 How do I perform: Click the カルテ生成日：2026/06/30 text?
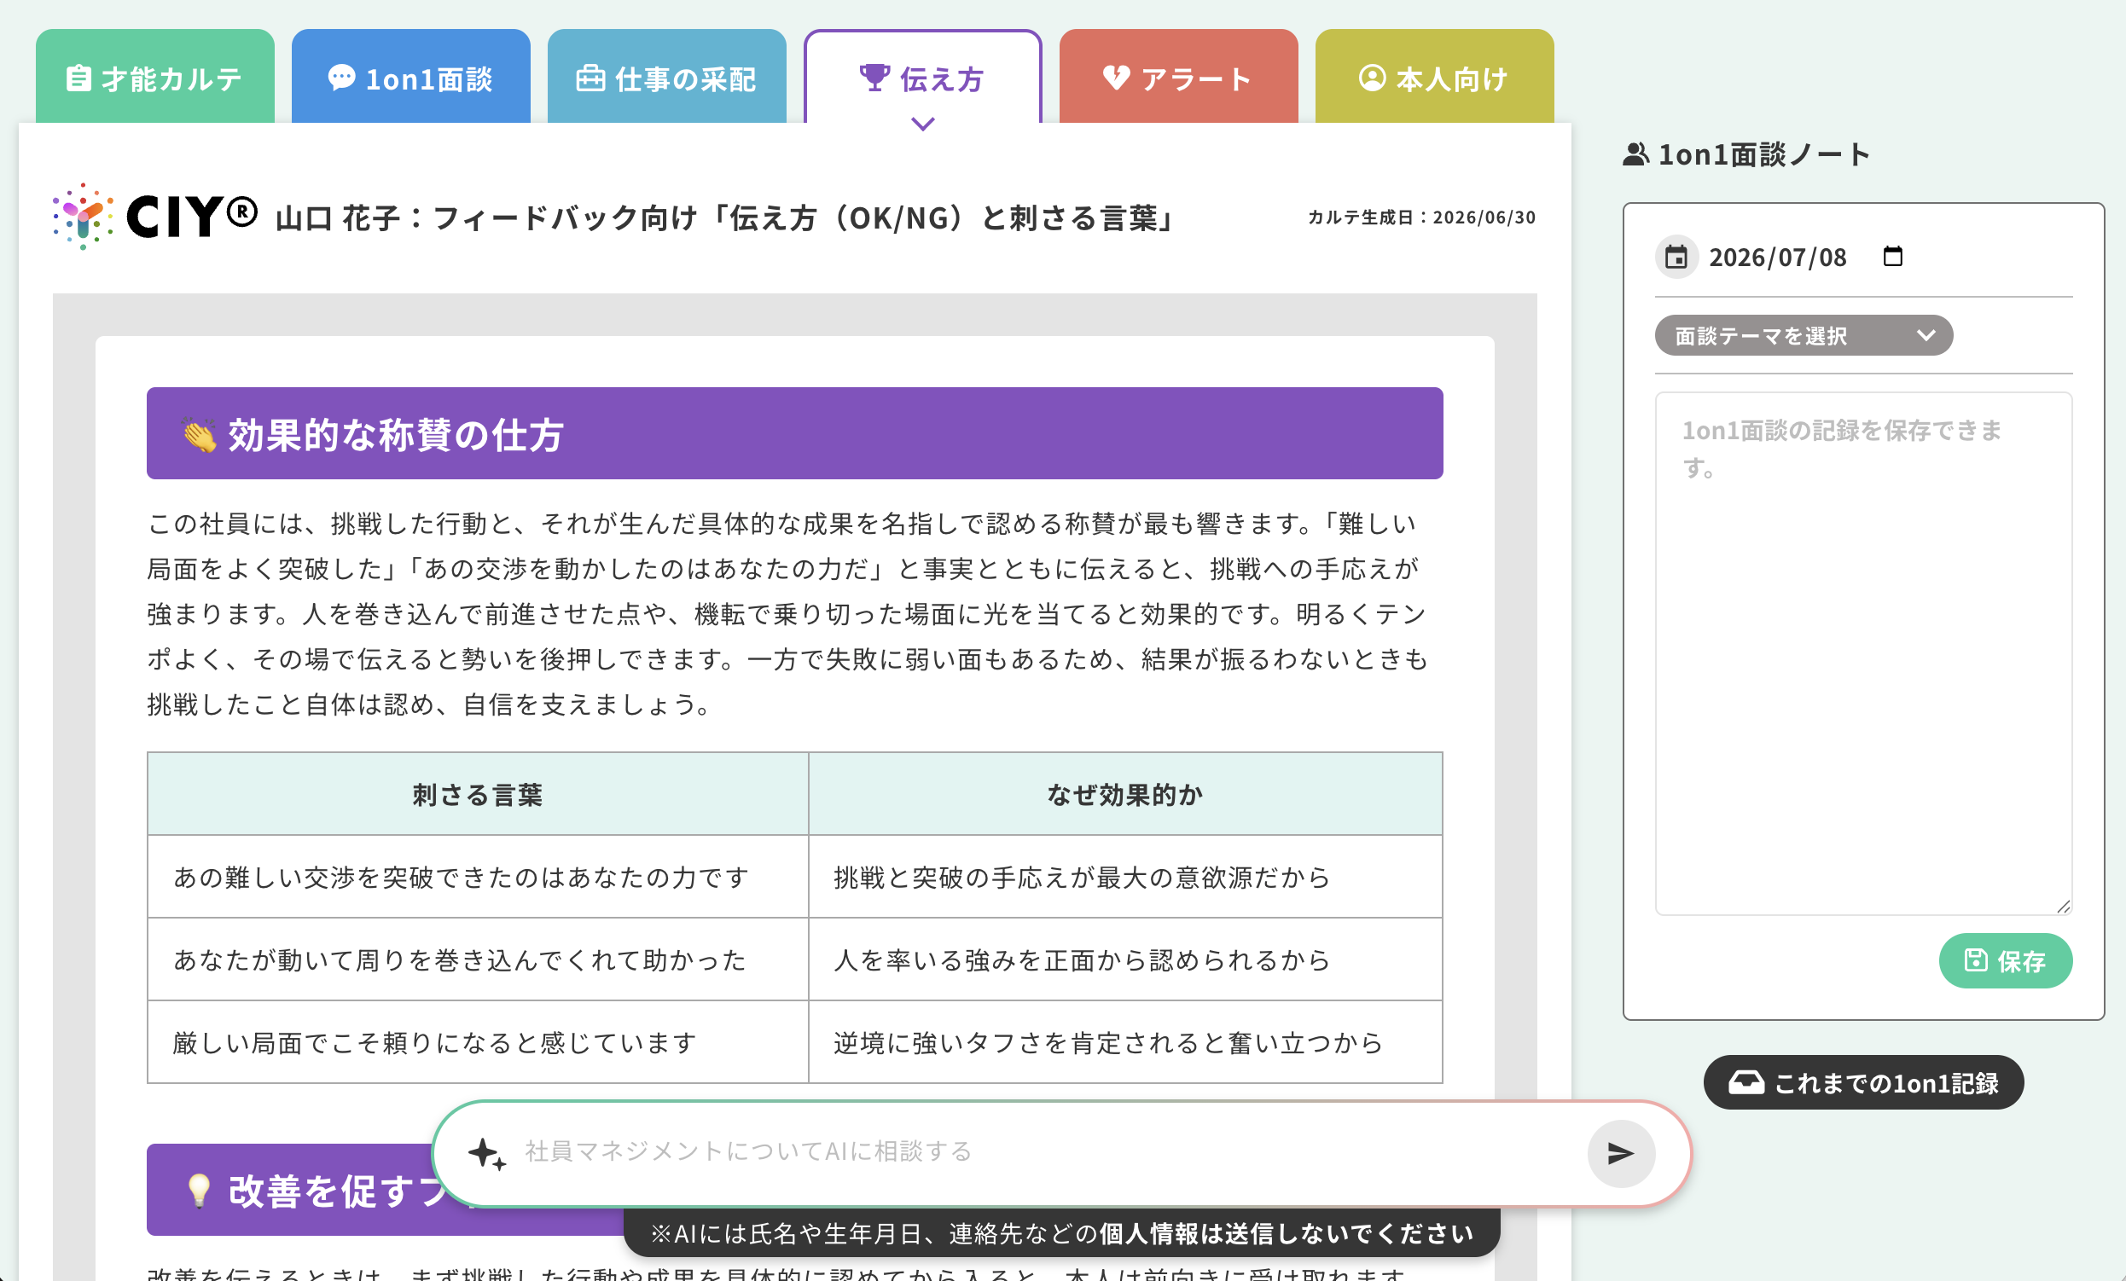pyautogui.click(x=1421, y=217)
